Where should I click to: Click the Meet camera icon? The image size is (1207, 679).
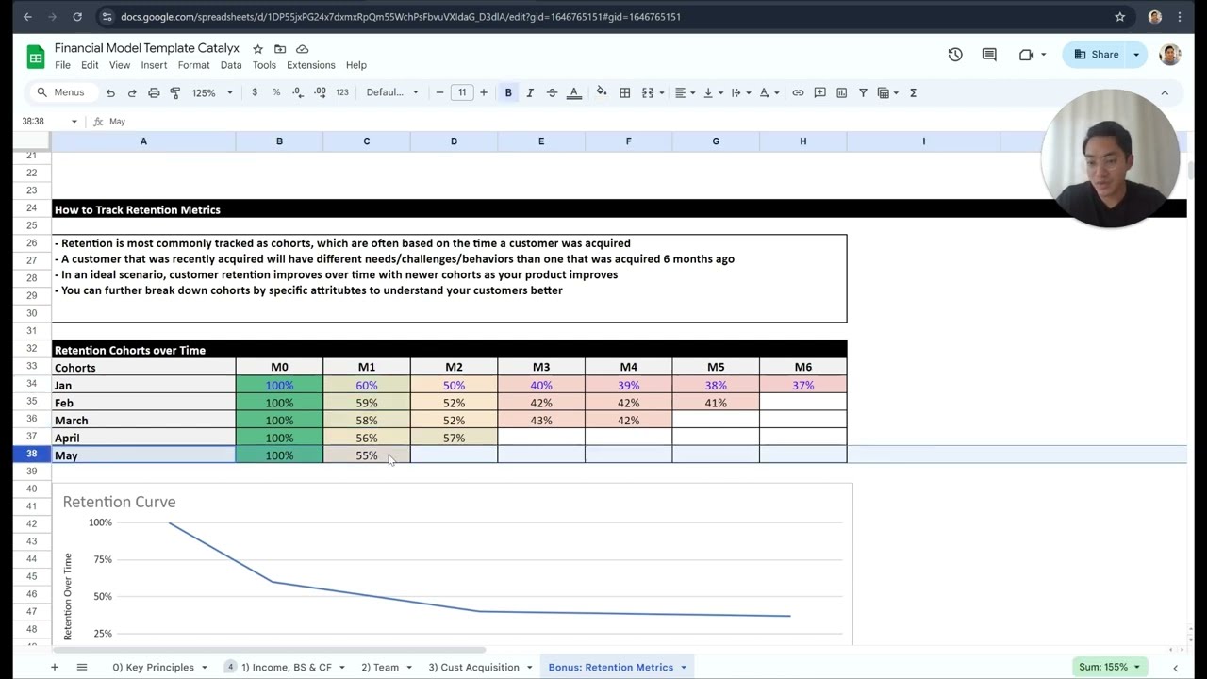tap(1028, 55)
